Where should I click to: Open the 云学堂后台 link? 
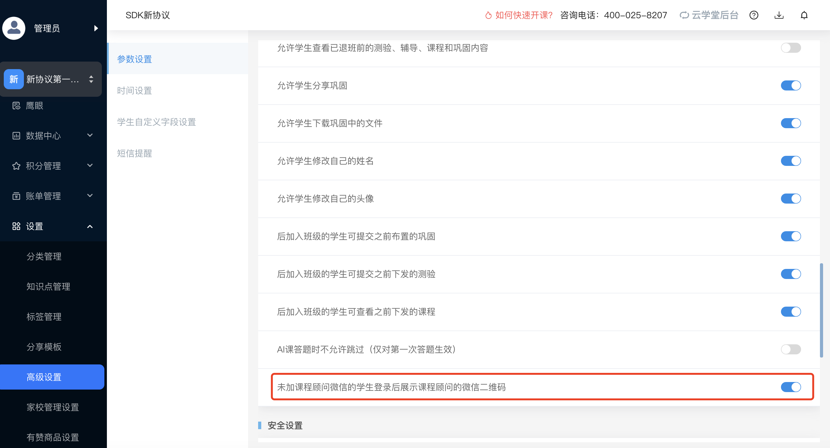pyautogui.click(x=715, y=15)
